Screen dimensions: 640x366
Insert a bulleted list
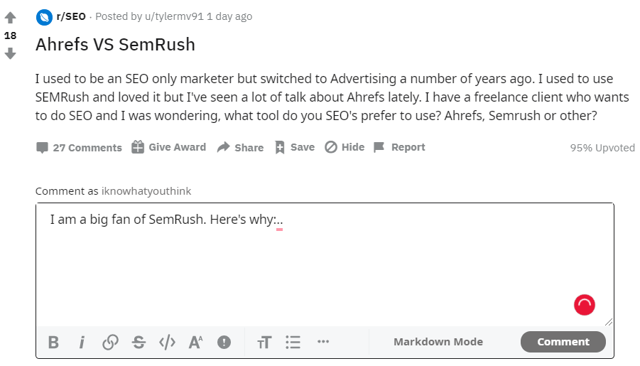(x=293, y=342)
